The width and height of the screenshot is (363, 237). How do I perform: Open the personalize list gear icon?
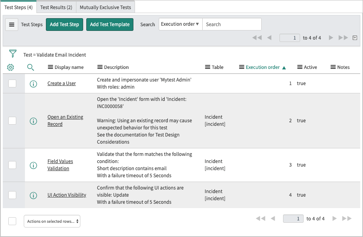click(x=10, y=67)
